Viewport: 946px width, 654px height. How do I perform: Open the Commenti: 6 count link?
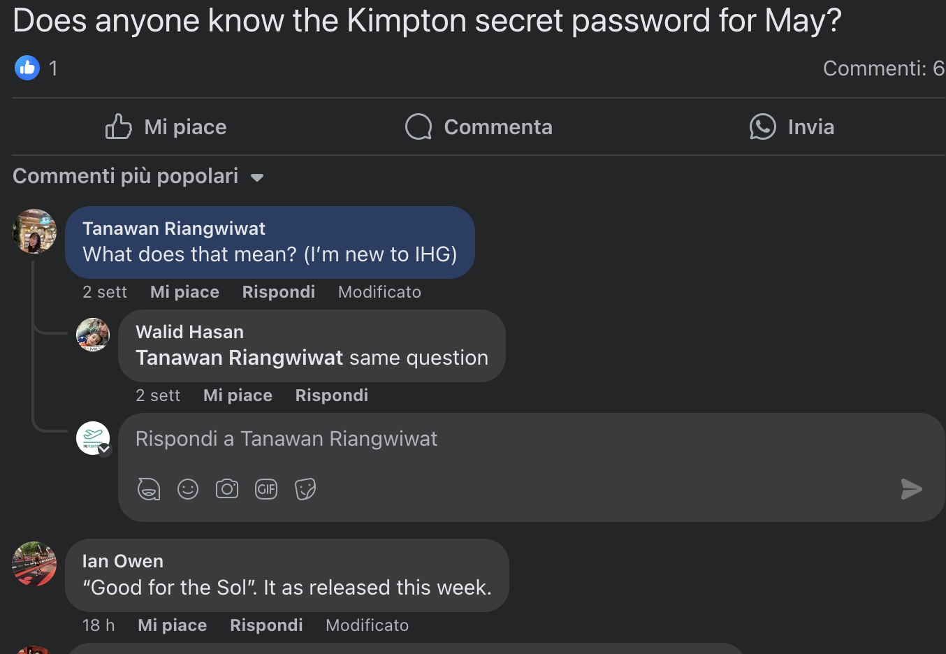click(884, 68)
